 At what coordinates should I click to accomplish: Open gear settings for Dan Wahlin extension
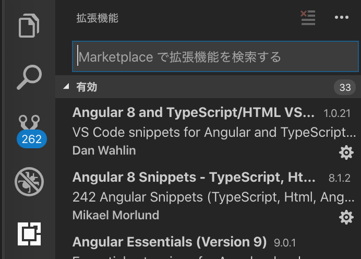346,152
